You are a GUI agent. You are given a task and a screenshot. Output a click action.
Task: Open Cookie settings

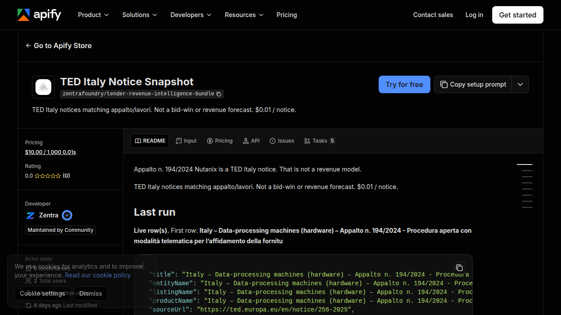tap(42, 294)
